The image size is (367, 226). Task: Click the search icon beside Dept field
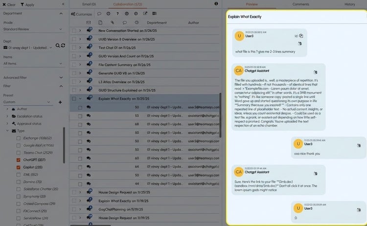[58, 45]
